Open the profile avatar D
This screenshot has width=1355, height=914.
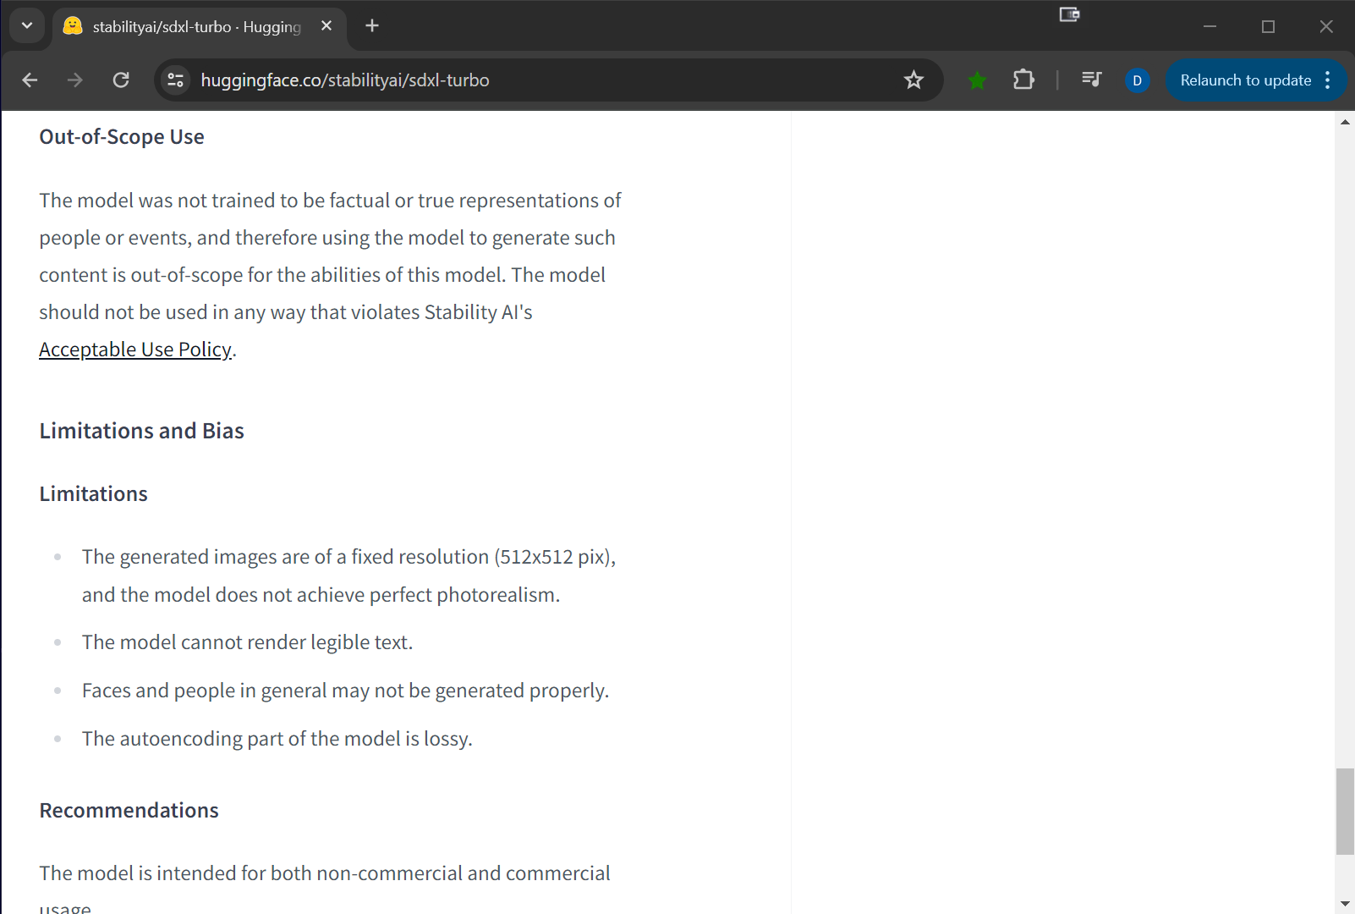1137,80
